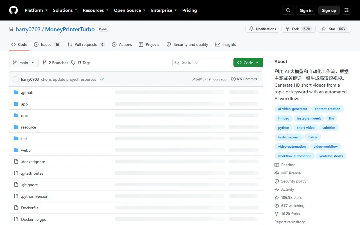Click the app folder icon
Viewport: 360px width, 225px height.
pyautogui.click(x=16, y=104)
